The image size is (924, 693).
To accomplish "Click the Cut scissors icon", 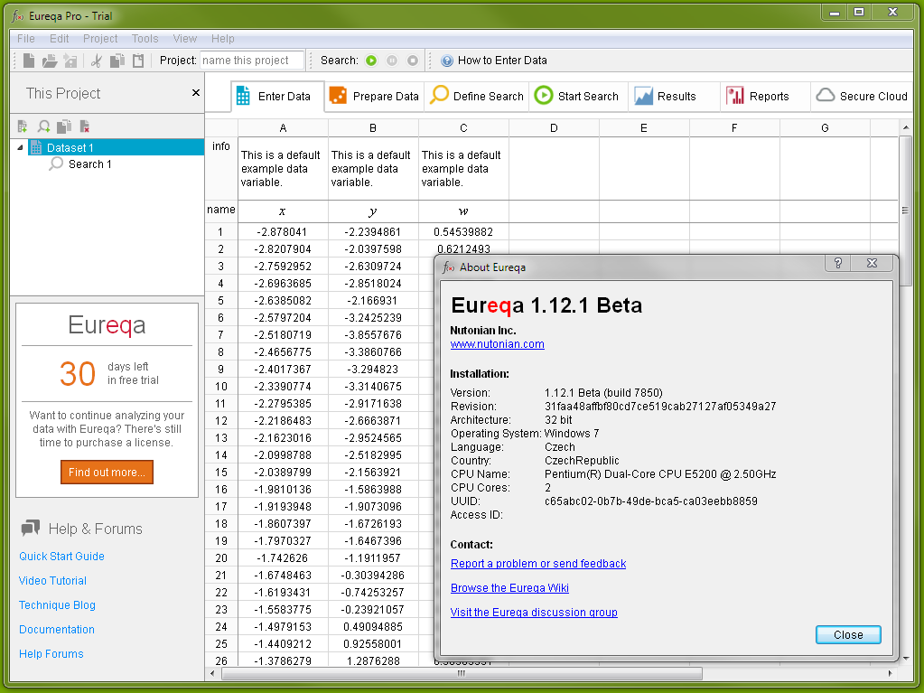I will pyautogui.click(x=97, y=61).
